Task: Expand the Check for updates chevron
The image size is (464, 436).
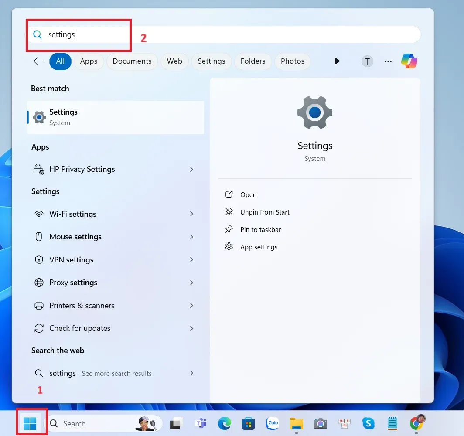Action: 191,328
